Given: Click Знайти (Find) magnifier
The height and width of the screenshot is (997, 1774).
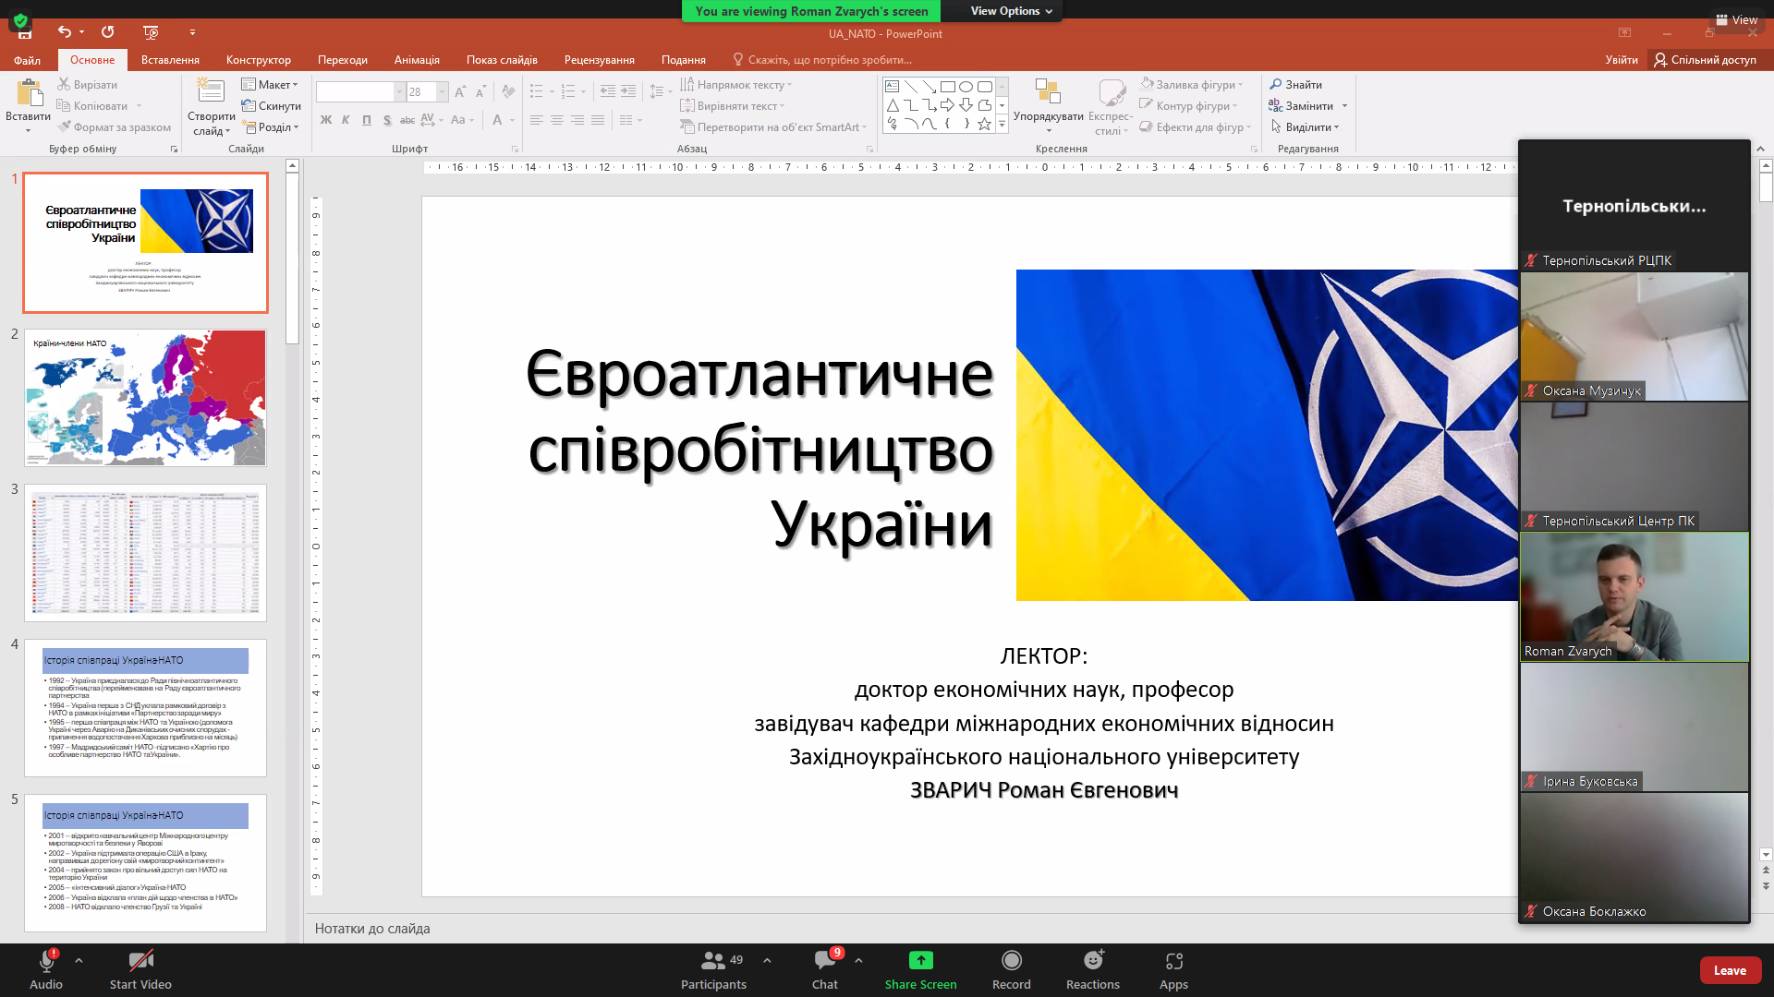Looking at the screenshot, I should [1295, 84].
